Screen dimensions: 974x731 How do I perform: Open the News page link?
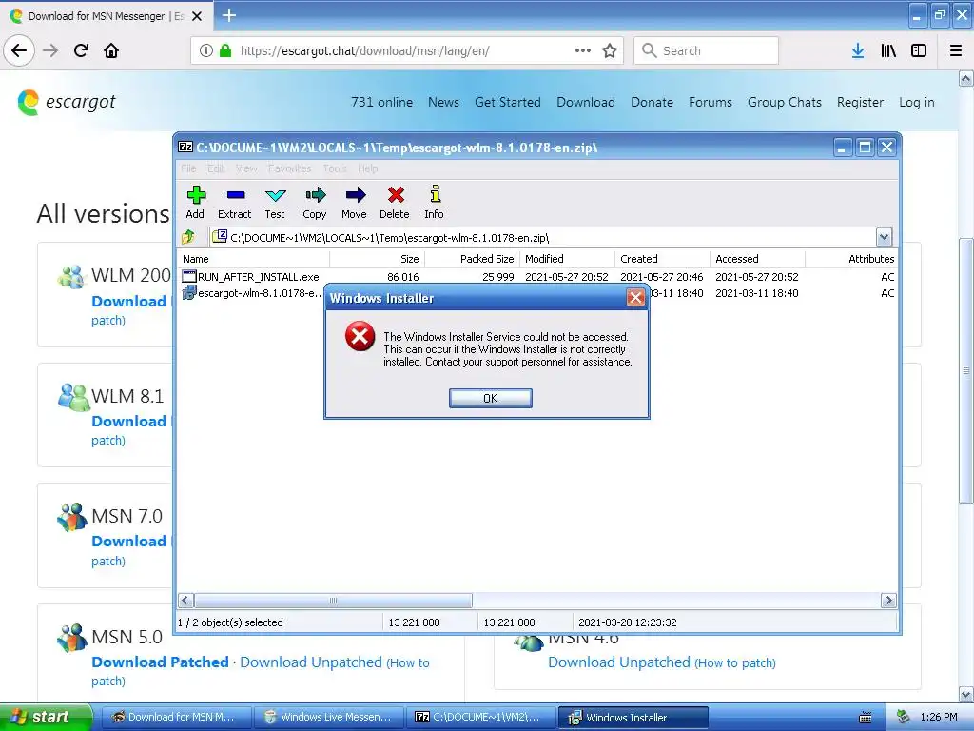(x=443, y=102)
